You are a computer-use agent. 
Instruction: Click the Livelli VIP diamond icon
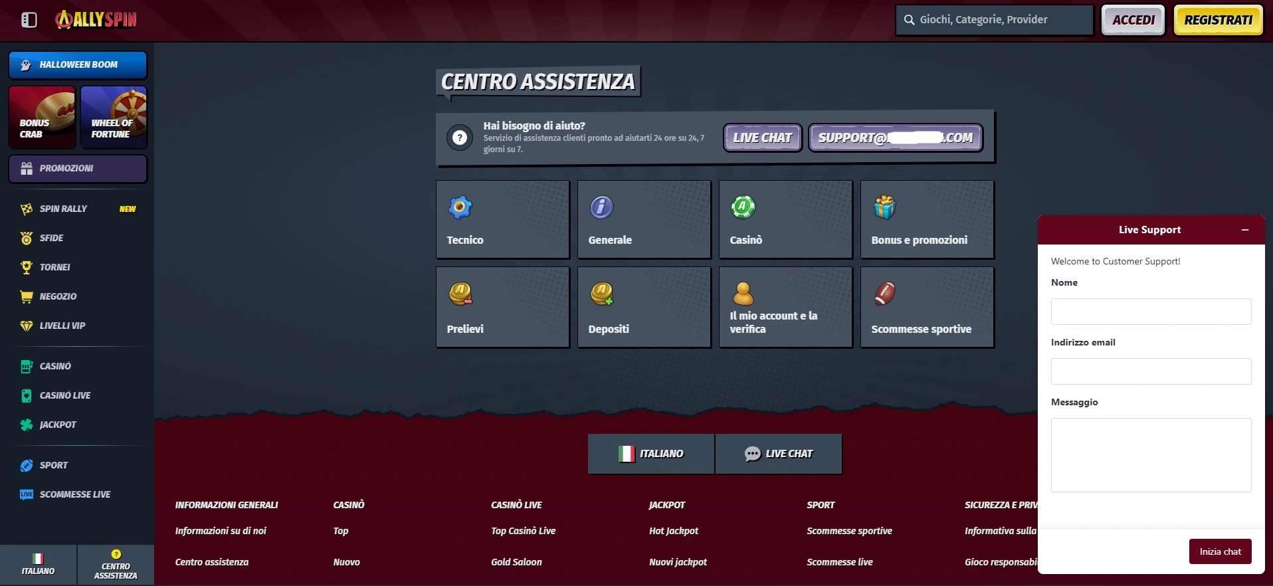pos(27,326)
